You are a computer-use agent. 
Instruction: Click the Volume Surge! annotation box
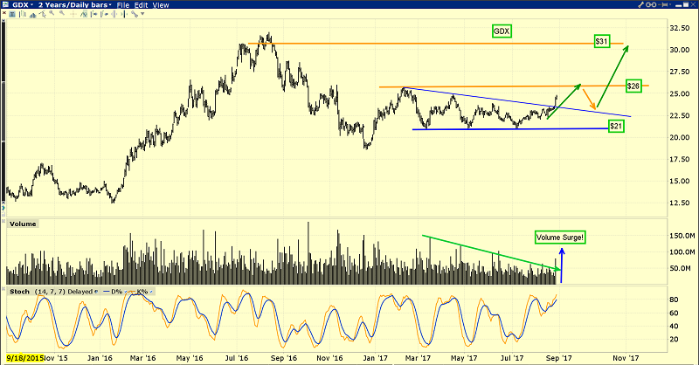(559, 238)
